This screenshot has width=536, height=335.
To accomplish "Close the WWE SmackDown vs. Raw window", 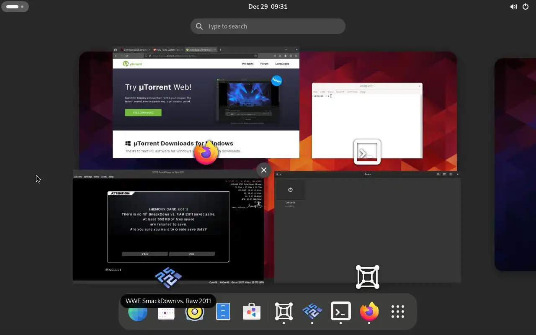I will coord(264,170).
